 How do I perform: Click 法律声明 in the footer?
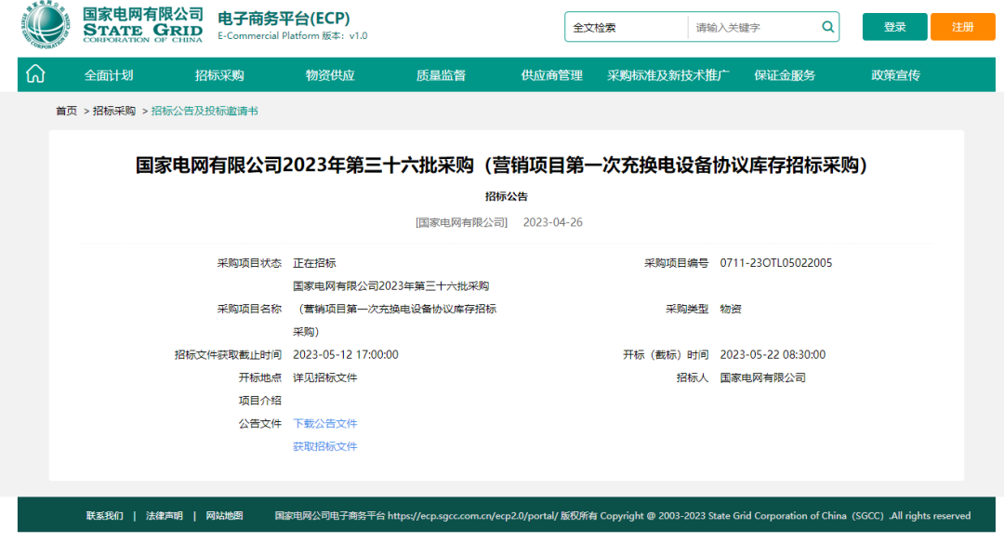coord(165,516)
